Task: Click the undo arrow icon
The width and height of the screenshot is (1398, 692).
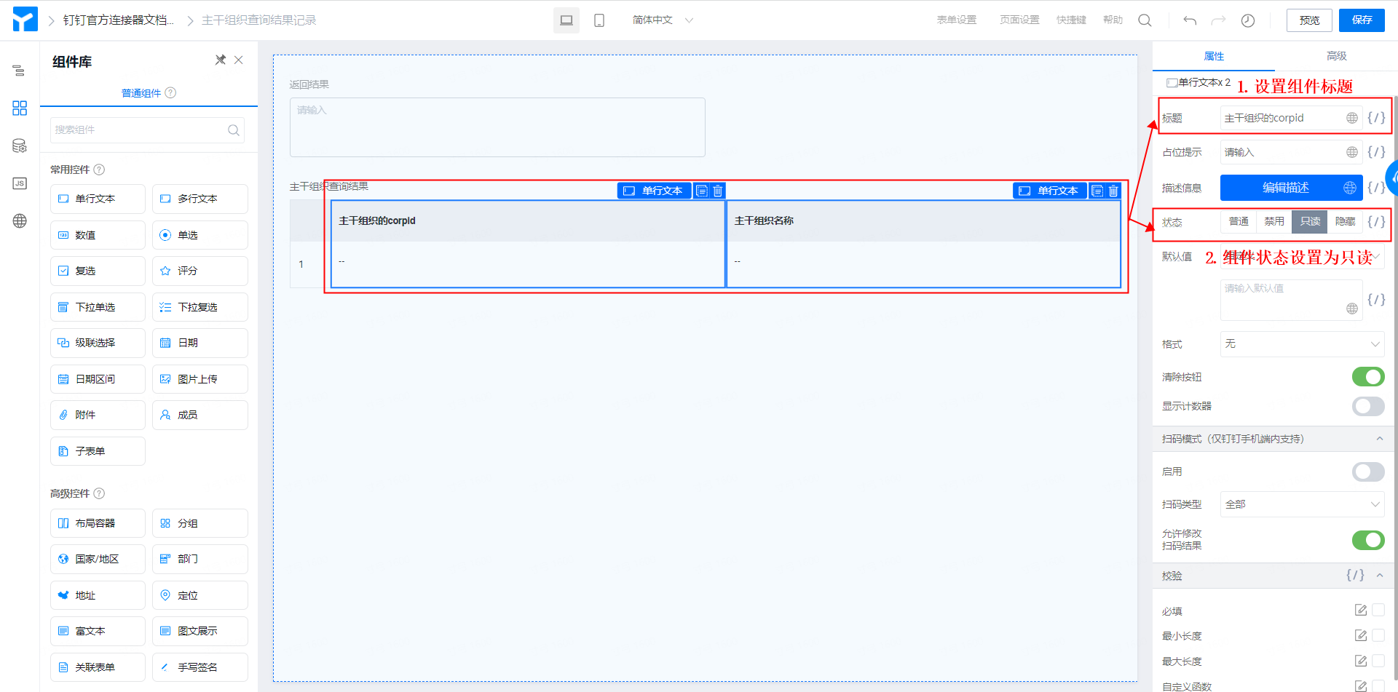Action: 1190,20
